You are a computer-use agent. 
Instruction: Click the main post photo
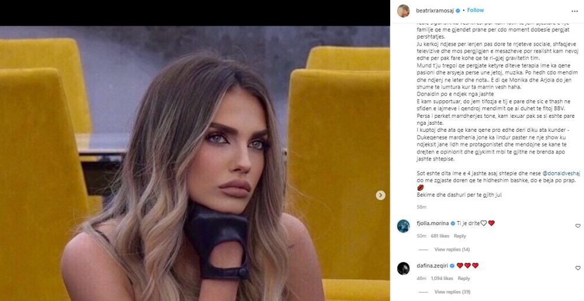pyautogui.click(x=195, y=163)
